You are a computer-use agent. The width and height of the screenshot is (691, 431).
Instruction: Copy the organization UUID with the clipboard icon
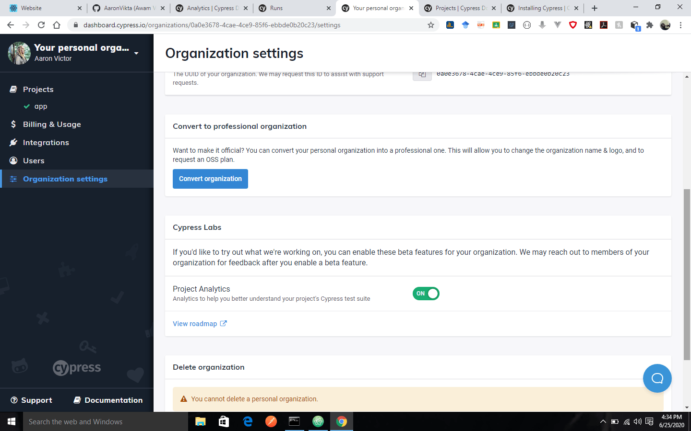point(422,74)
